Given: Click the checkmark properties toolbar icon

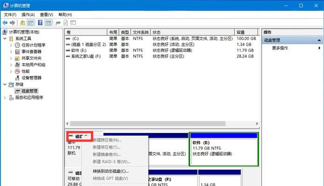Looking at the screenshot, I should coord(66,23).
